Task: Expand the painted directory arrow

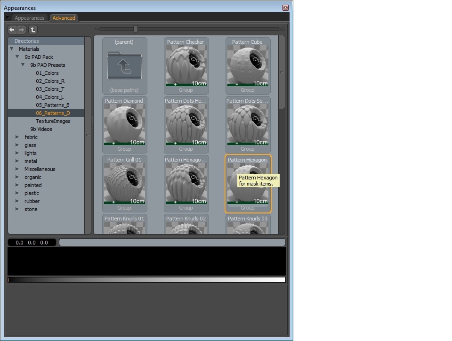Action: point(17,185)
